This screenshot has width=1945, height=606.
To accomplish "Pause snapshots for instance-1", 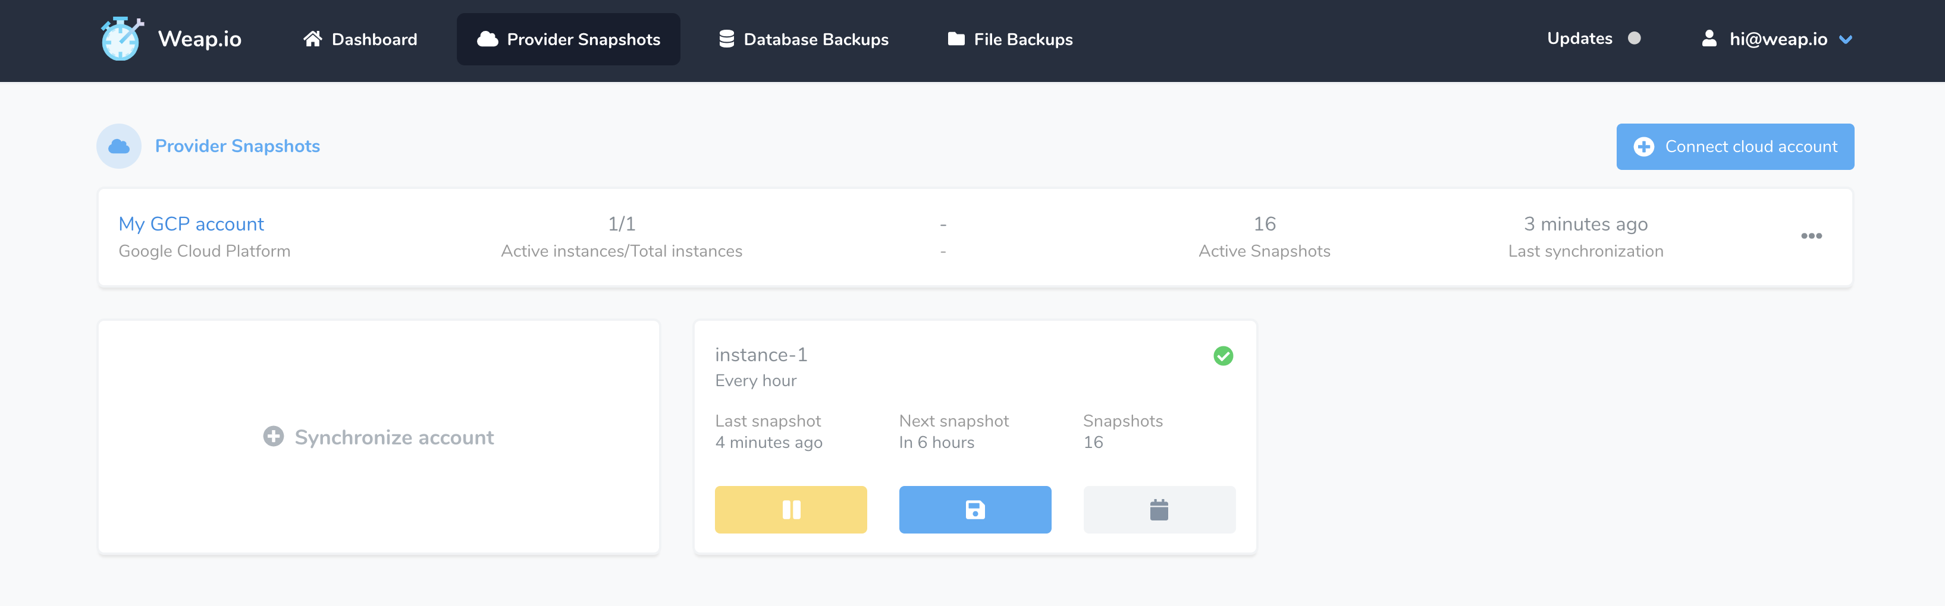I will 790,510.
